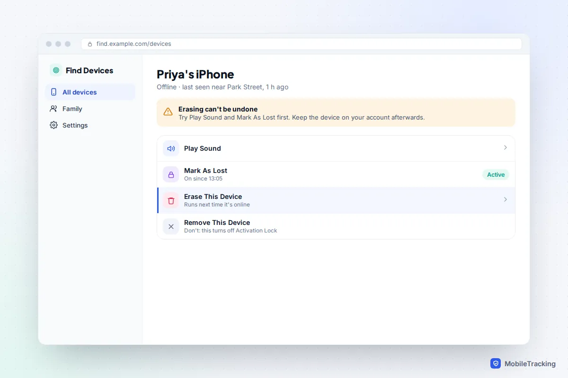The image size is (568, 378).
Task: Click the MobileTracking shield icon
Action: point(496,363)
